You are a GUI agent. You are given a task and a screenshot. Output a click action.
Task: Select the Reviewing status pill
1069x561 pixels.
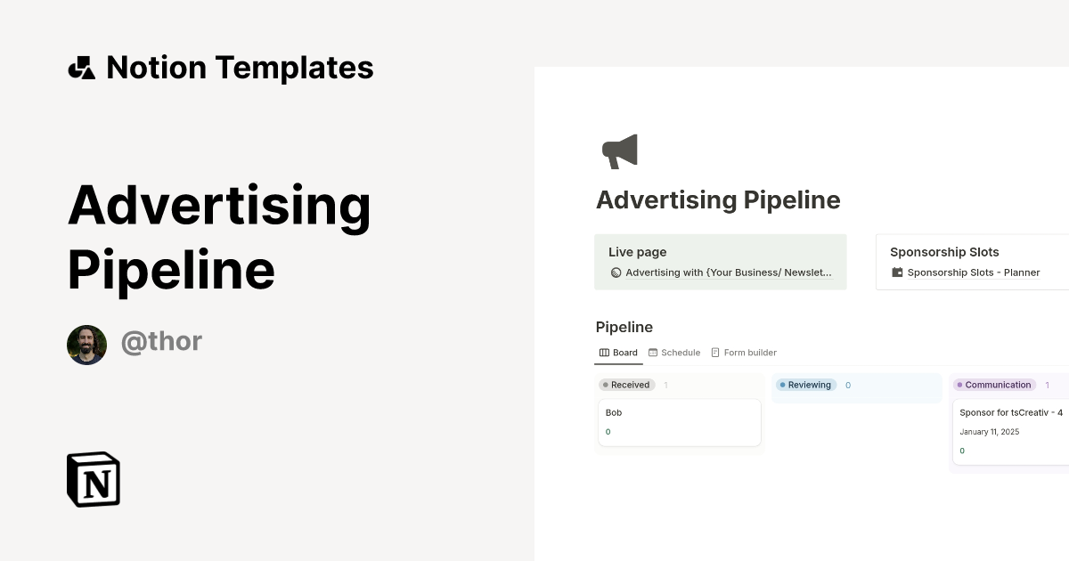806,385
